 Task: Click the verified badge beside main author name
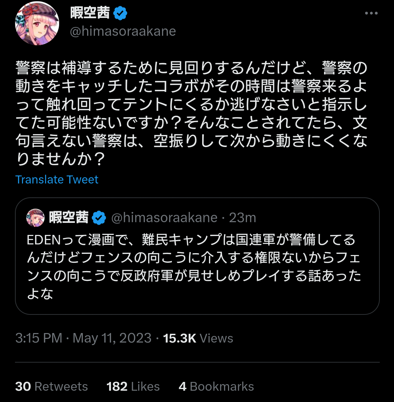[120, 13]
